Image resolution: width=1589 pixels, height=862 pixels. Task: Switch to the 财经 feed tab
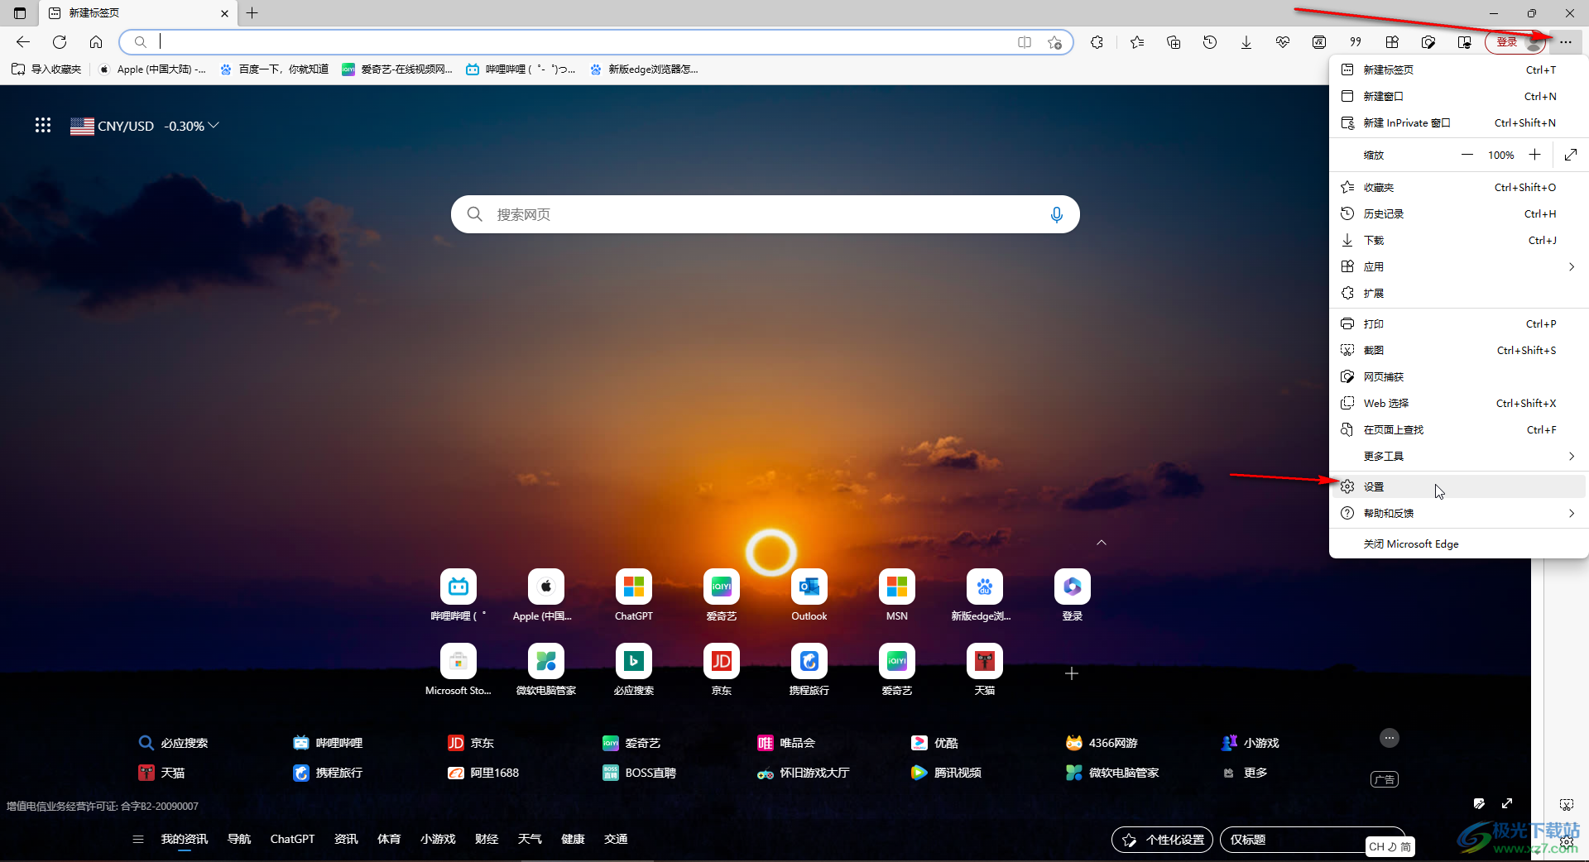[487, 839]
